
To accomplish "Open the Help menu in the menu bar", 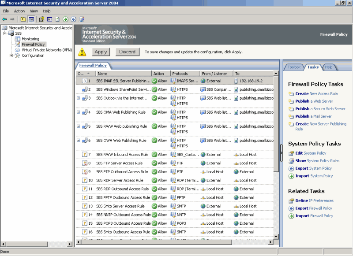I will click(x=47, y=11).
